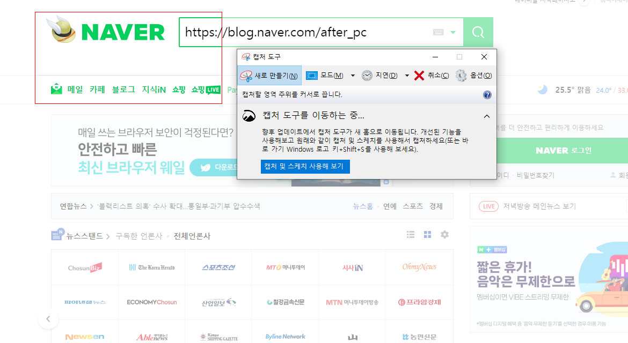The image size is (628, 343).
Task: Collapse the 캡처 도구를 이동하는 중 notice chevron
Action: point(487,116)
